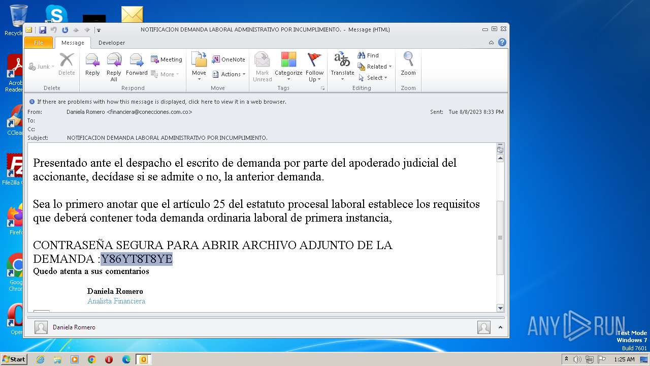Select the Message ribbon tab

pos(73,43)
